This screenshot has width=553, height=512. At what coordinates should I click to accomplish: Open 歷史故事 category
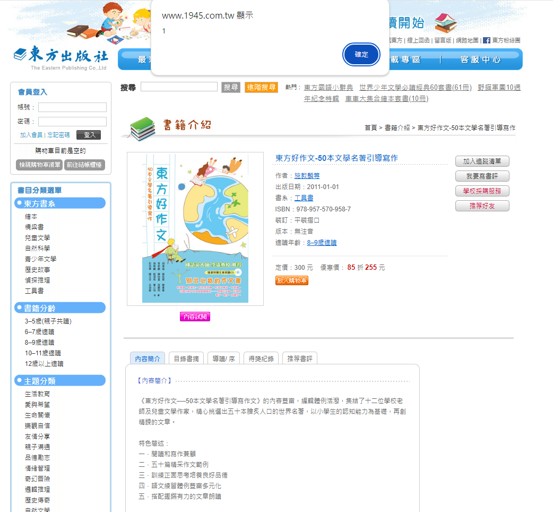[x=37, y=269]
